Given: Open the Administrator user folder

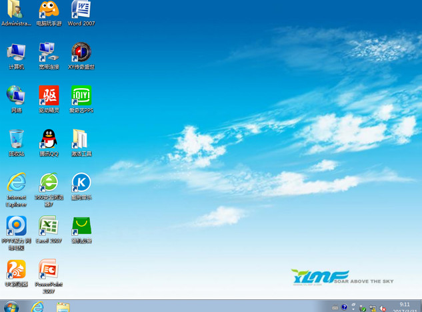Looking at the screenshot, I should click(x=17, y=10).
